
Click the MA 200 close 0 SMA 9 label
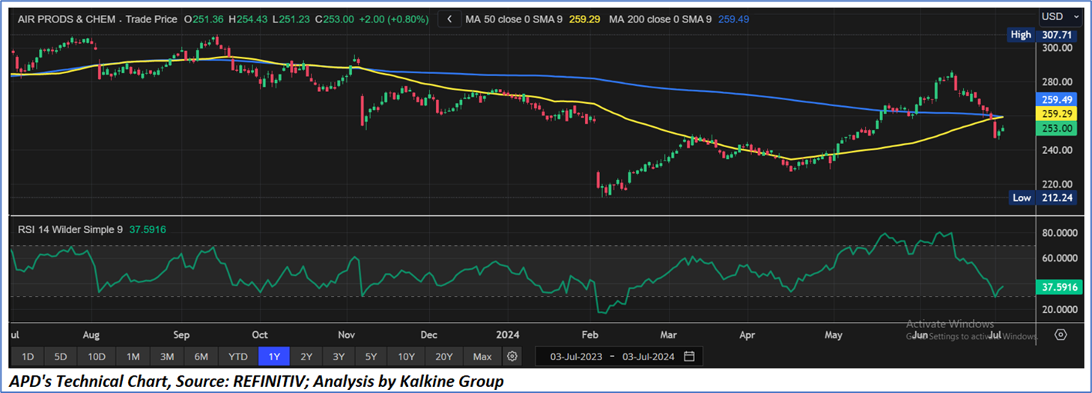[x=660, y=19]
